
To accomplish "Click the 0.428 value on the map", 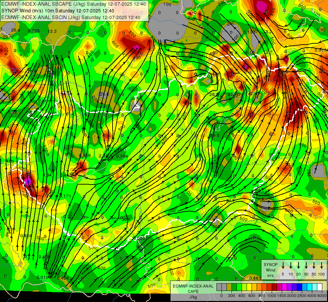I will (x=214, y=74).
